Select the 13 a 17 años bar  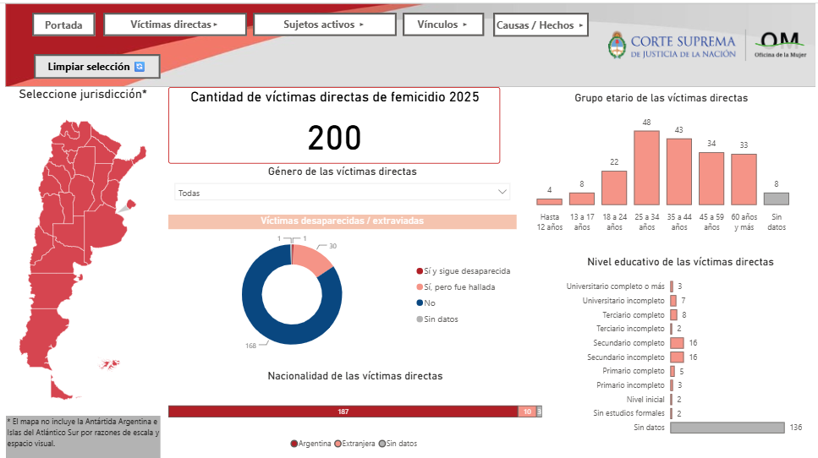582,199
